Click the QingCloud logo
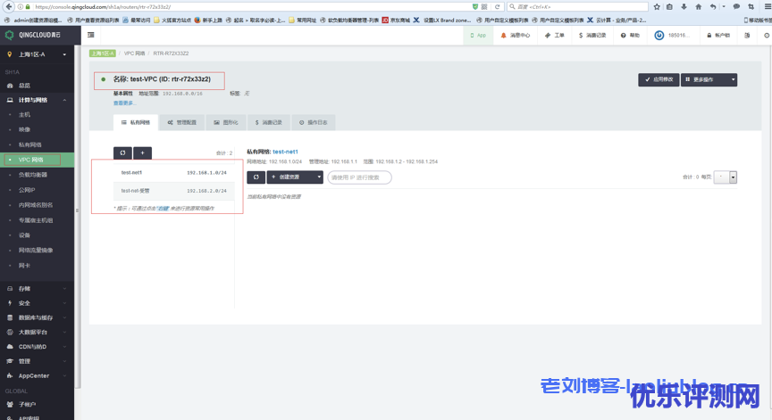The width and height of the screenshot is (772, 420). click(x=32, y=35)
